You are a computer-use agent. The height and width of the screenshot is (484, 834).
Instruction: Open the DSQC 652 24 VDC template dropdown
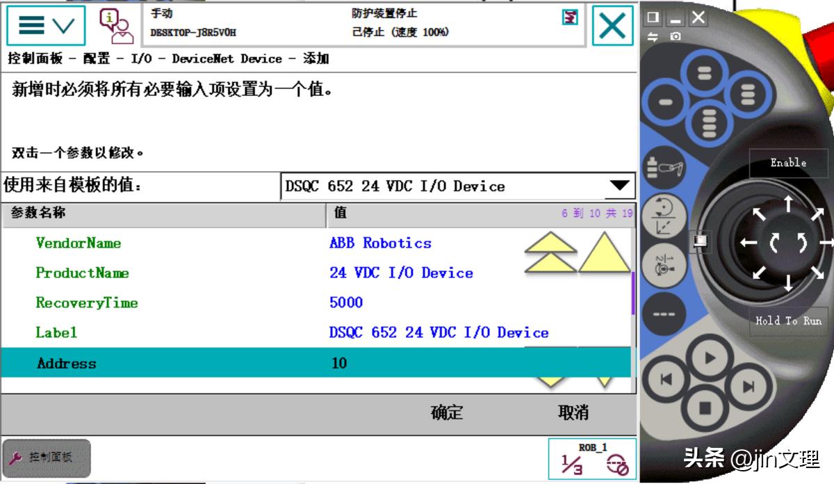[455, 186]
